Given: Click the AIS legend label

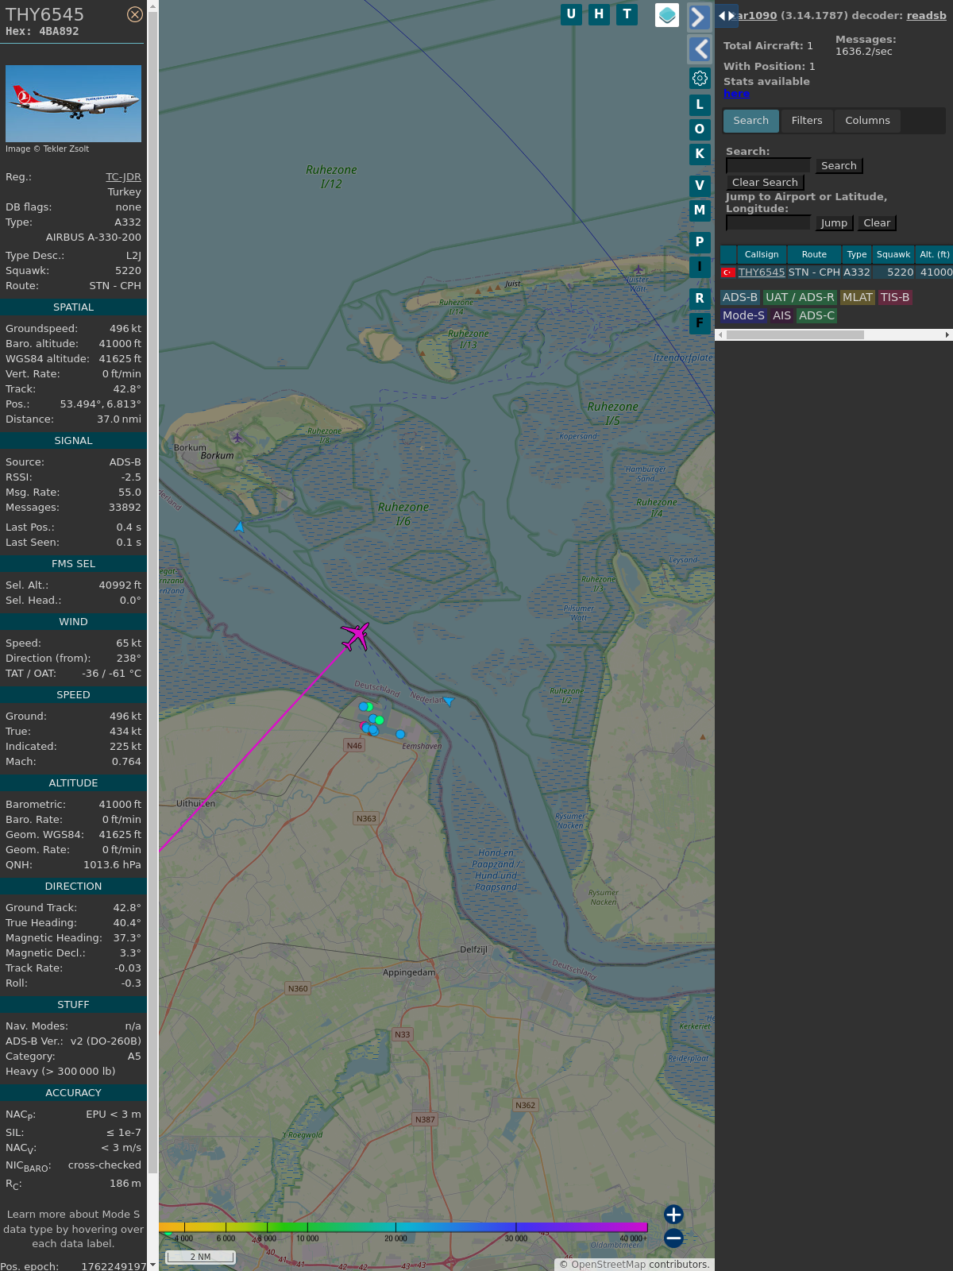Looking at the screenshot, I should 782,315.
